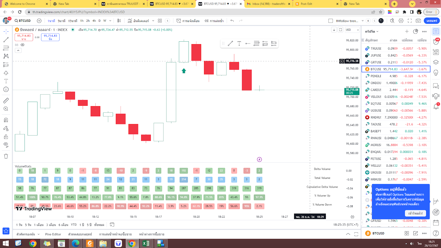Screen dimensions: 441x248
Task: Expand the H4follow trend layout dropdown
Action: click(x=363, y=21)
